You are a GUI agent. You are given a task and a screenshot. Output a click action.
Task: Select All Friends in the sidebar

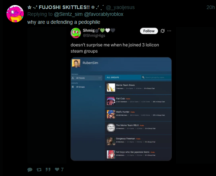[x=87, y=78]
